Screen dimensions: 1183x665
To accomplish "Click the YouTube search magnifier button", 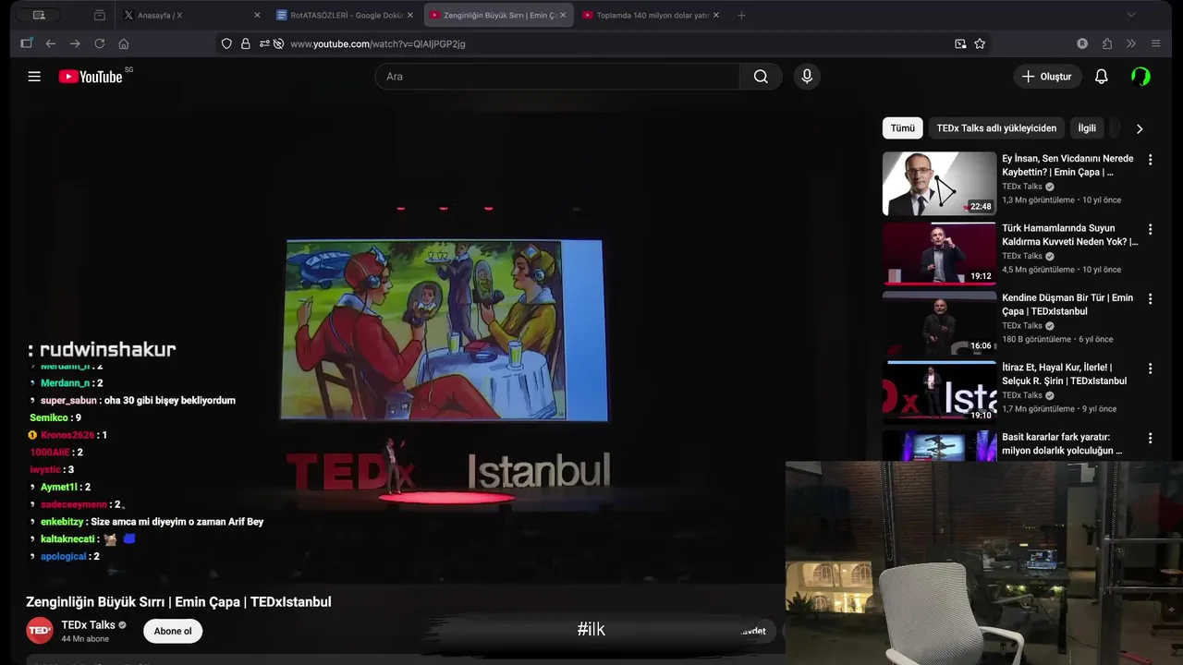I will [761, 77].
